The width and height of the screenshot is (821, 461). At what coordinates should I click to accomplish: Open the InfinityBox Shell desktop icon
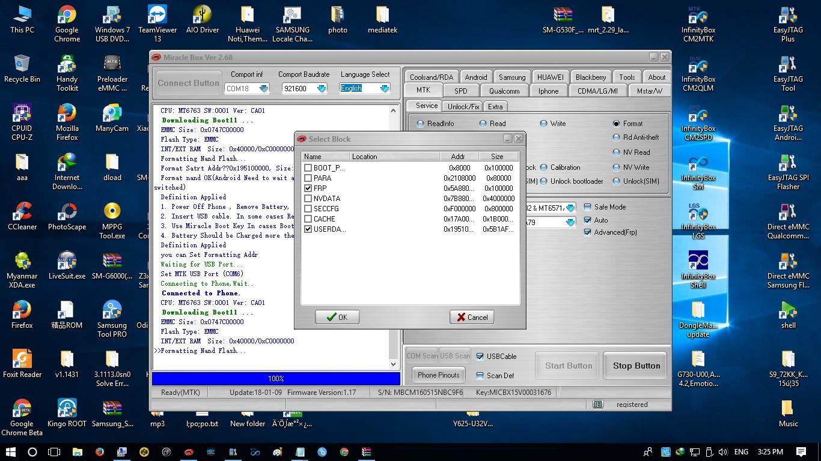tap(698, 271)
